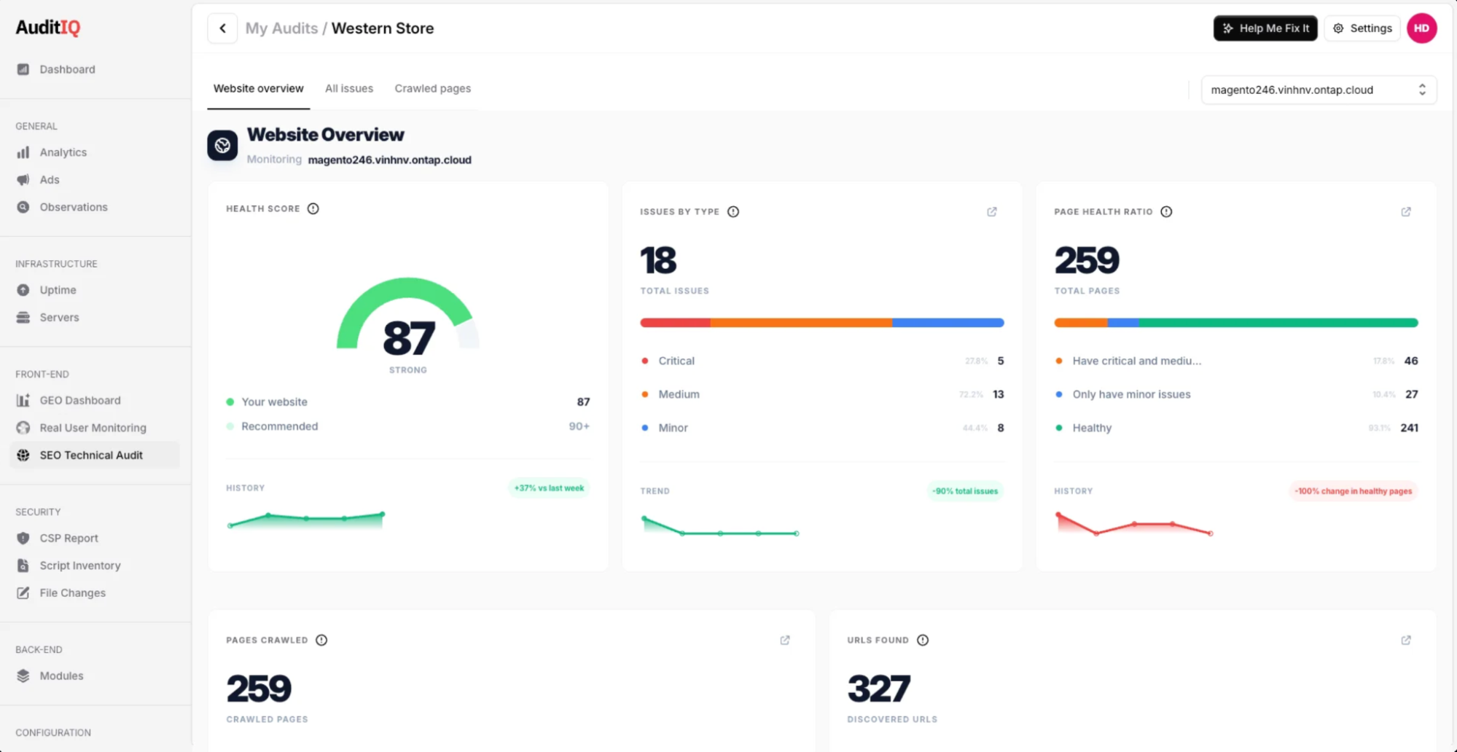Click the URLs Found info icon
Screen dimensions: 1457x752
click(923, 641)
